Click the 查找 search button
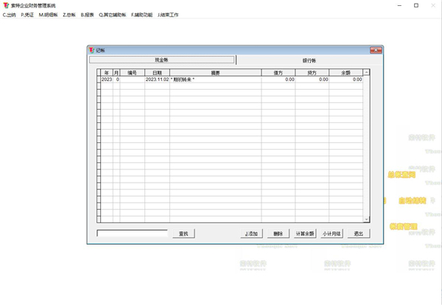Viewport: 442px width, 305px height. click(x=183, y=234)
